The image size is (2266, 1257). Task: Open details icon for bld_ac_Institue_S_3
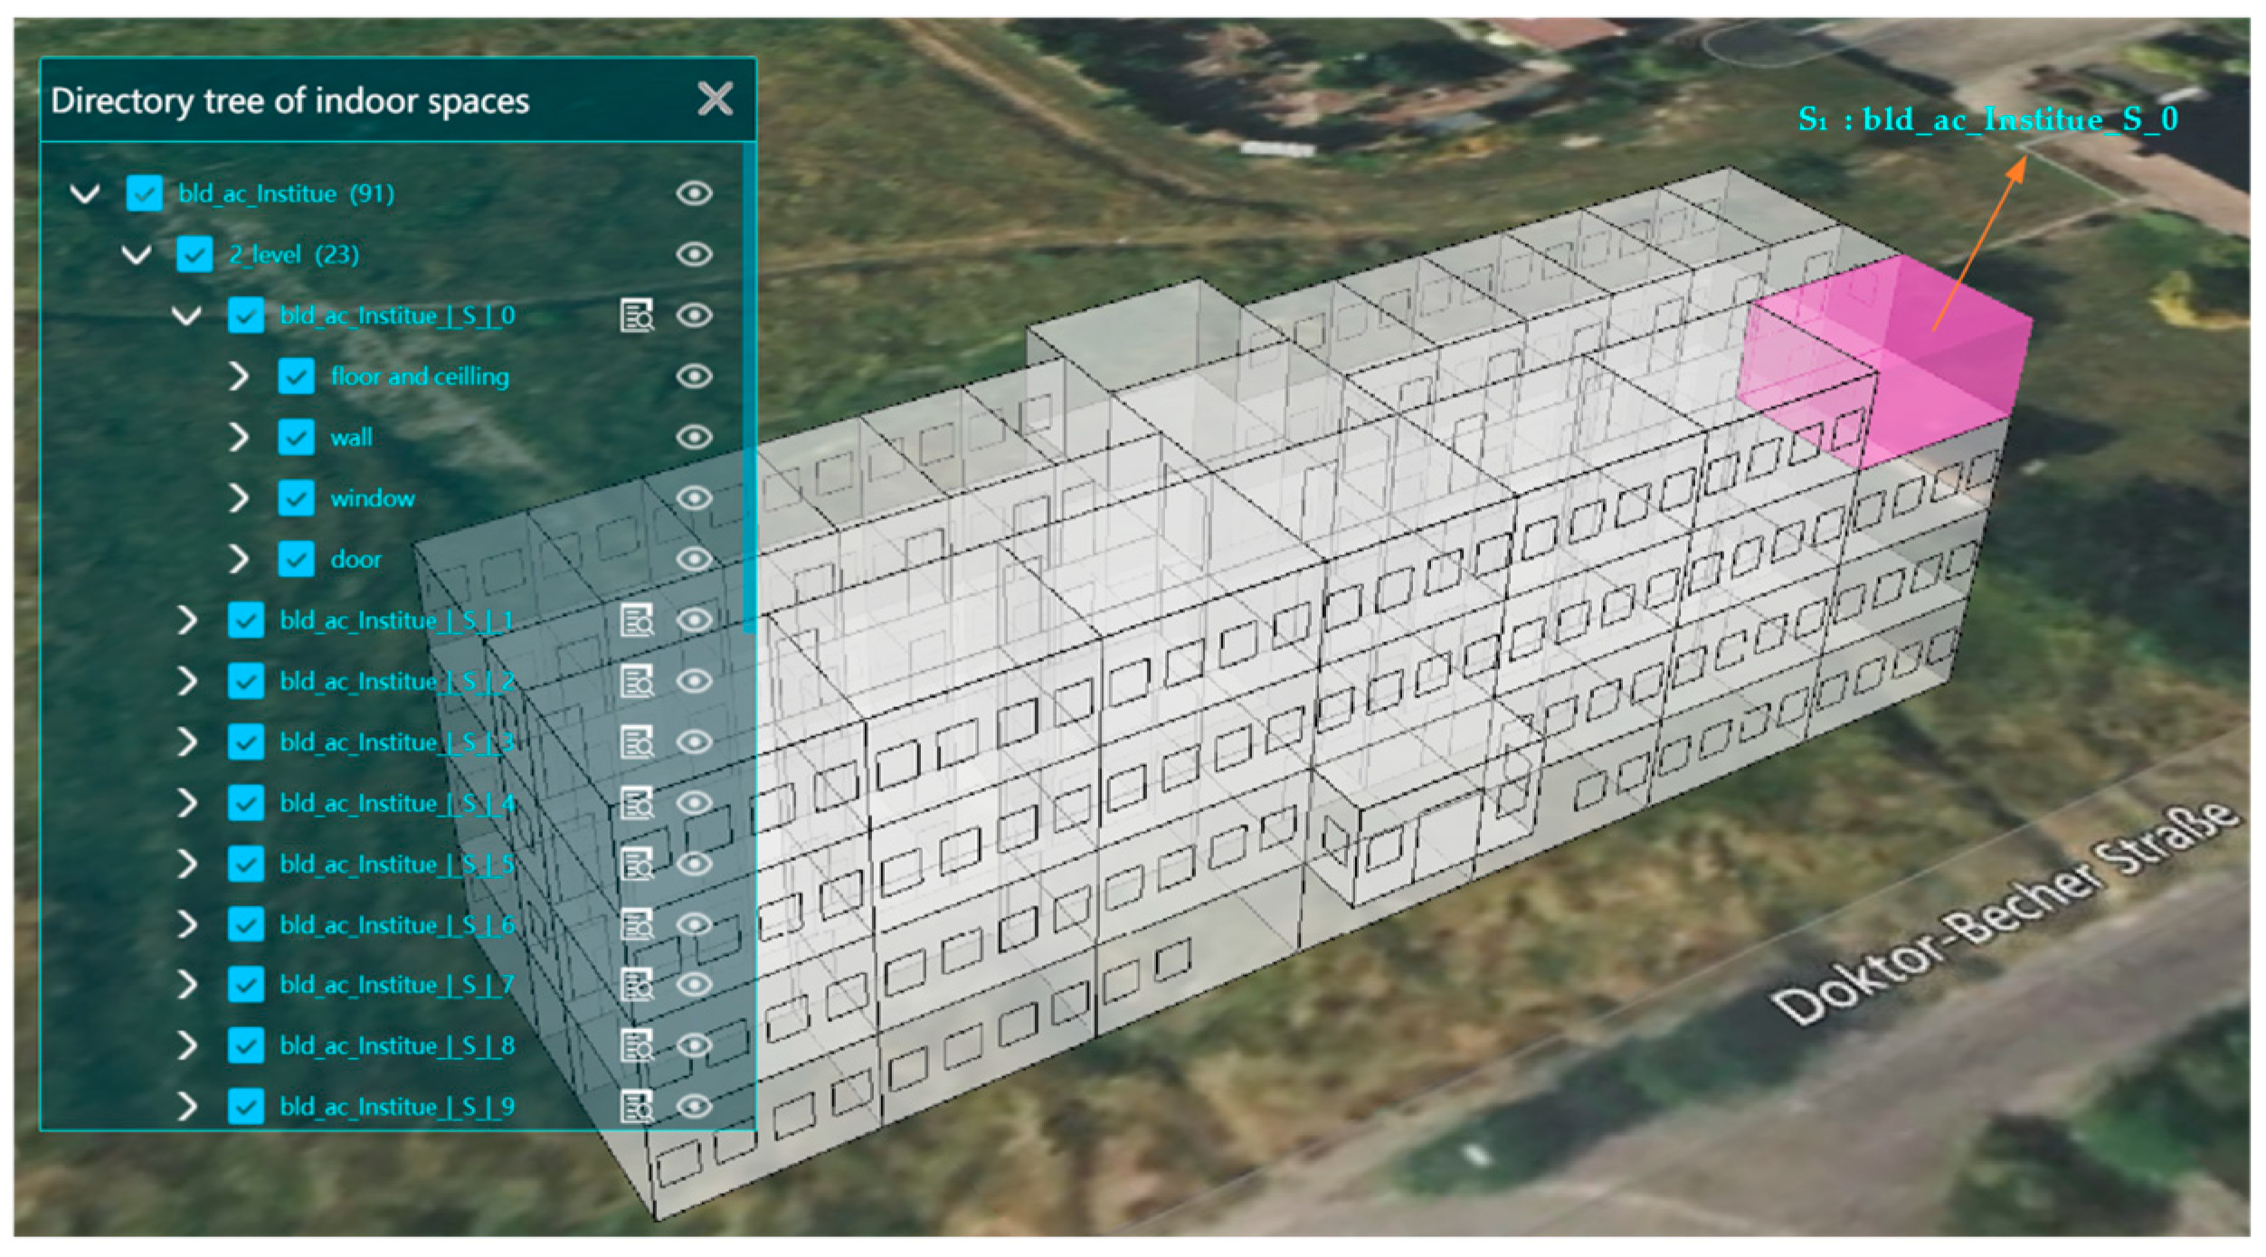636,742
